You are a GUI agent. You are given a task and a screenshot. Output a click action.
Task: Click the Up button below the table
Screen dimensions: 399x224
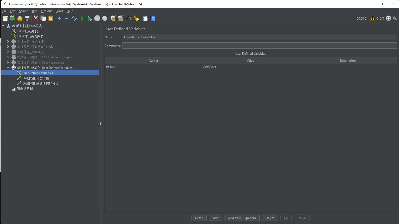(286, 218)
